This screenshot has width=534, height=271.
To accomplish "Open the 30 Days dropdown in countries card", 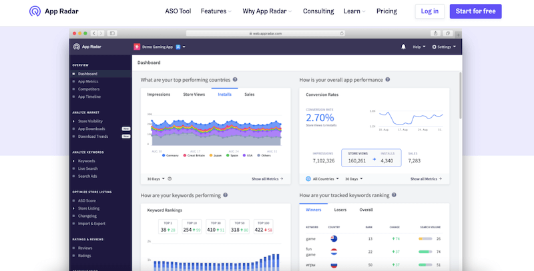I will coord(156,178).
